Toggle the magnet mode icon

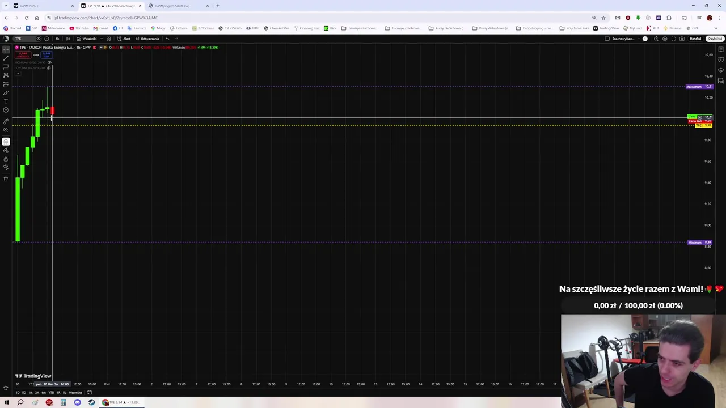pos(6,141)
